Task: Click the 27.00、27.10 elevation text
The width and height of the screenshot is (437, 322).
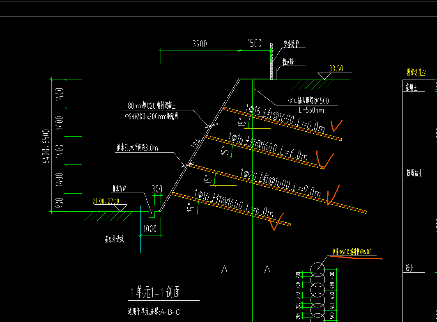Action: pyautogui.click(x=106, y=201)
